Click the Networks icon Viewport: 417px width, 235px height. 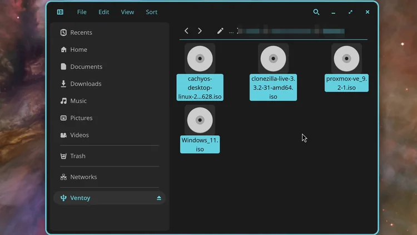(63, 177)
